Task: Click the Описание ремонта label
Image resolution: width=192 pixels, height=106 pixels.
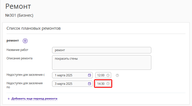Action: coord(19,59)
